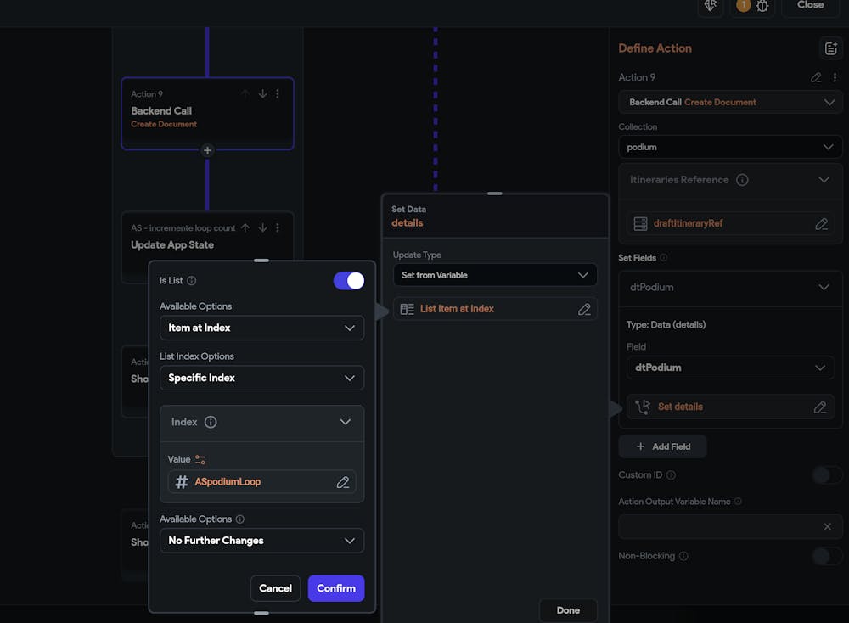Viewport: 849px width, 623px height.
Task: Click the List Item at Index text
Action: (x=457, y=309)
